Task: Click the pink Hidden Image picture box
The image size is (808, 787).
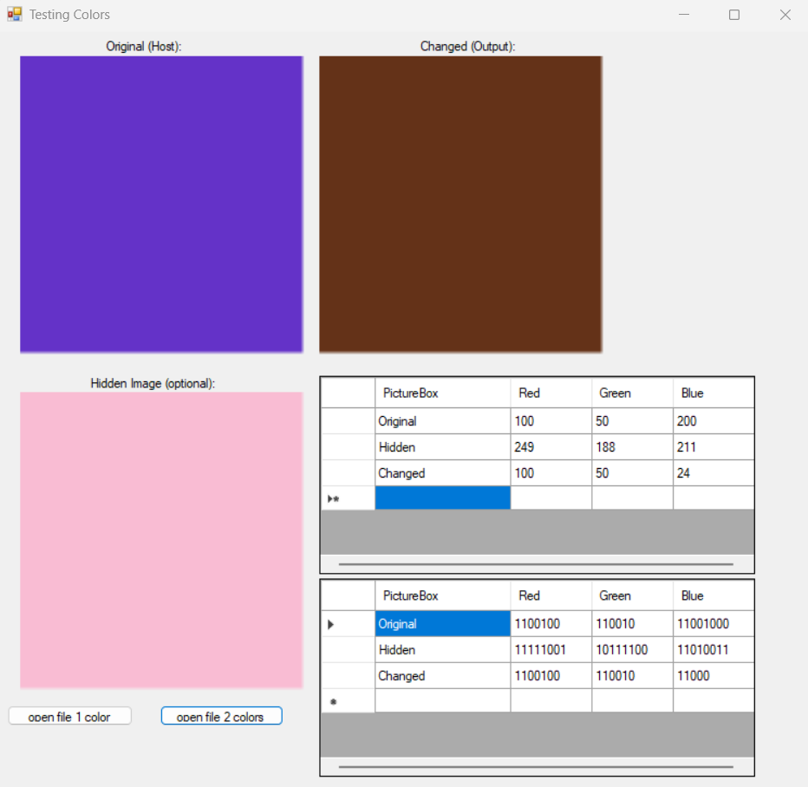Action: point(161,540)
